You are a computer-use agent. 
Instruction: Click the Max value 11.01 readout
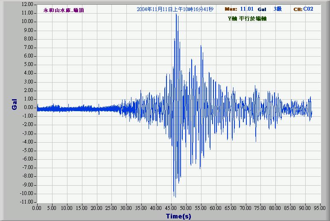pos(247,9)
